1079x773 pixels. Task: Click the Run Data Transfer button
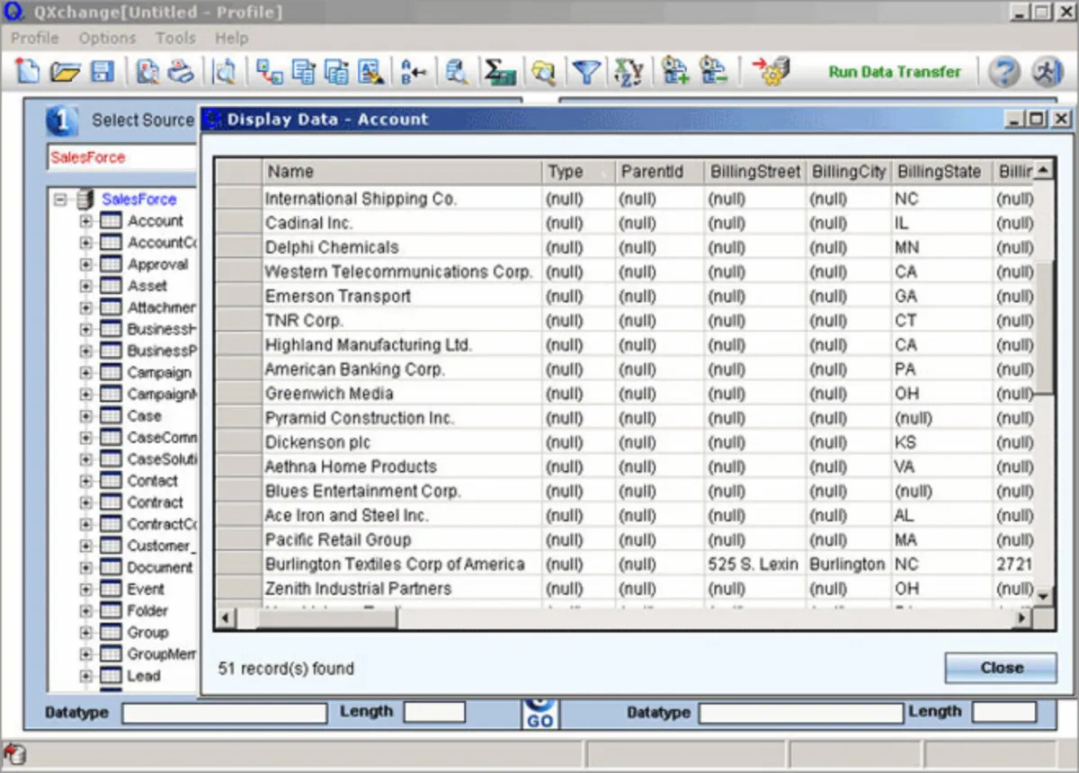pos(894,72)
